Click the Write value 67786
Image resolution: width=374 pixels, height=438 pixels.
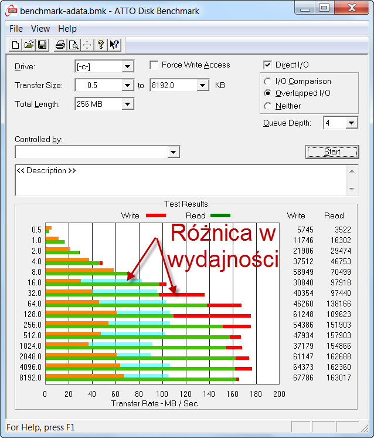point(303,378)
